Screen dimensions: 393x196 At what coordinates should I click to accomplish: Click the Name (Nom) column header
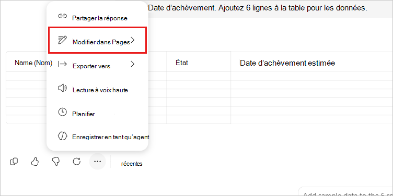click(x=33, y=63)
